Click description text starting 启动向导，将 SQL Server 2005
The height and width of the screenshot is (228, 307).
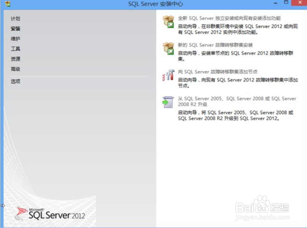click(235, 116)
